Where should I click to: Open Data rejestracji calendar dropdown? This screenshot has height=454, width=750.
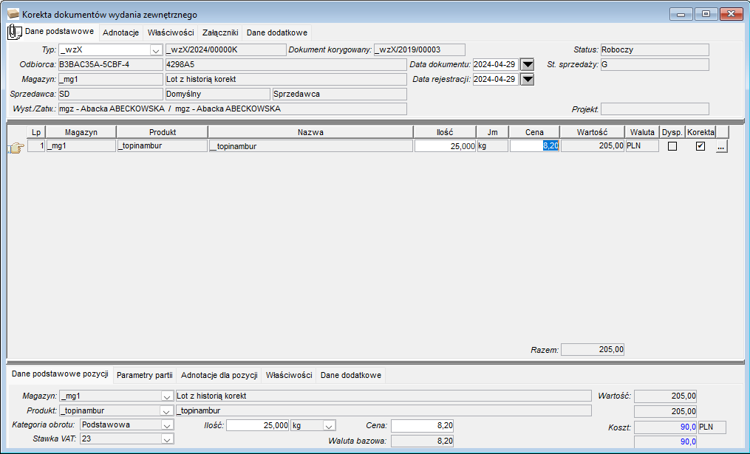tap(527, 79)
